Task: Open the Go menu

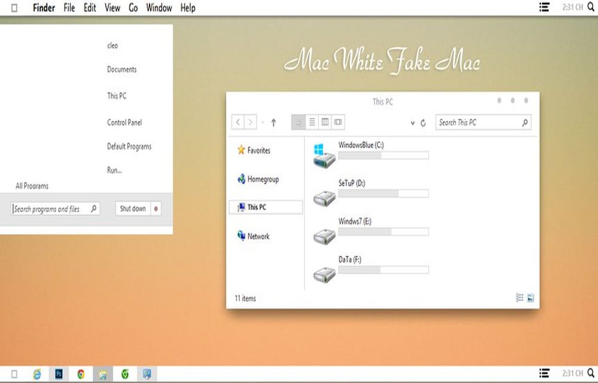Action: tap(133, 8)
